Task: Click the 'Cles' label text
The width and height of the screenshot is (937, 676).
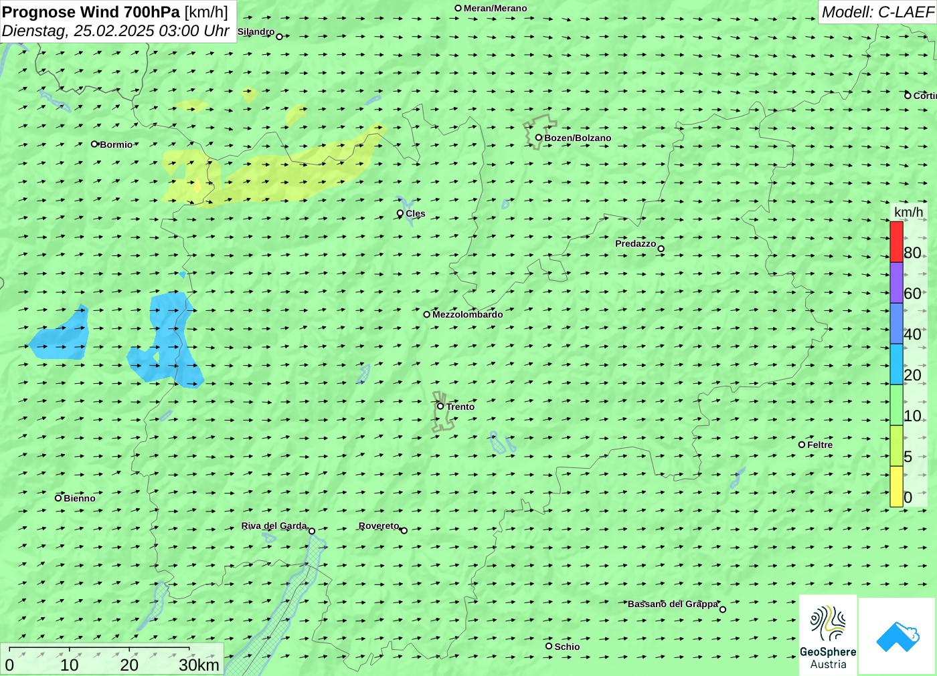Action: 416,213
